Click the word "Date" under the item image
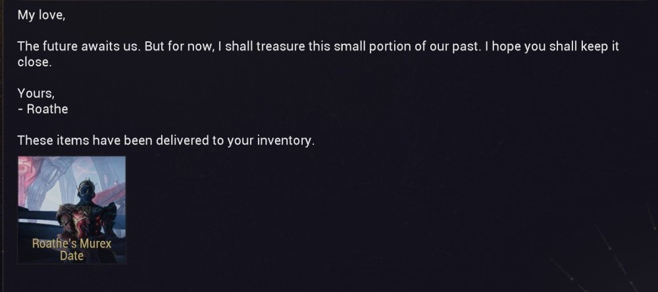 tap(72, 255)
